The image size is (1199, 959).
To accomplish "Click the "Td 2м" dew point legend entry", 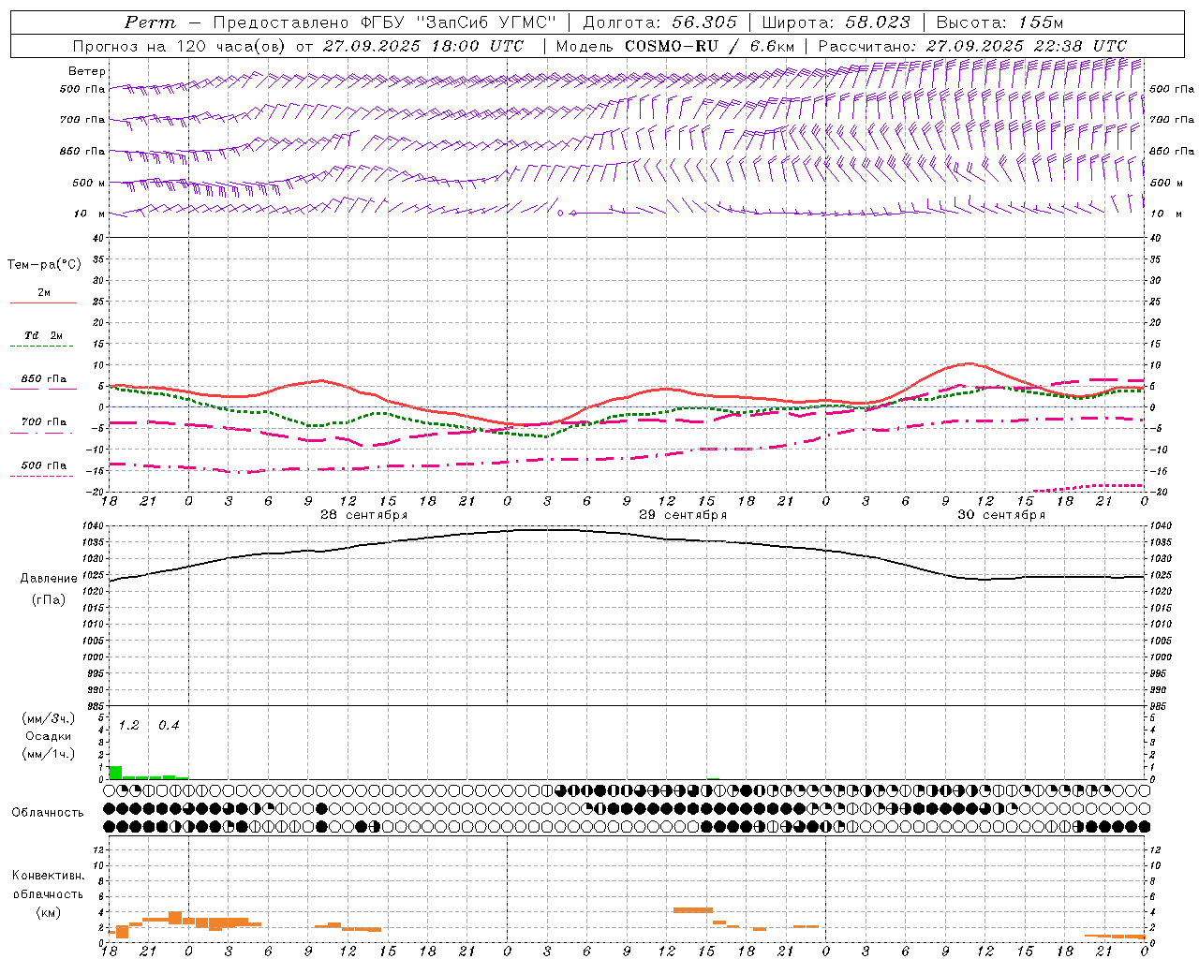I will 44,335.
